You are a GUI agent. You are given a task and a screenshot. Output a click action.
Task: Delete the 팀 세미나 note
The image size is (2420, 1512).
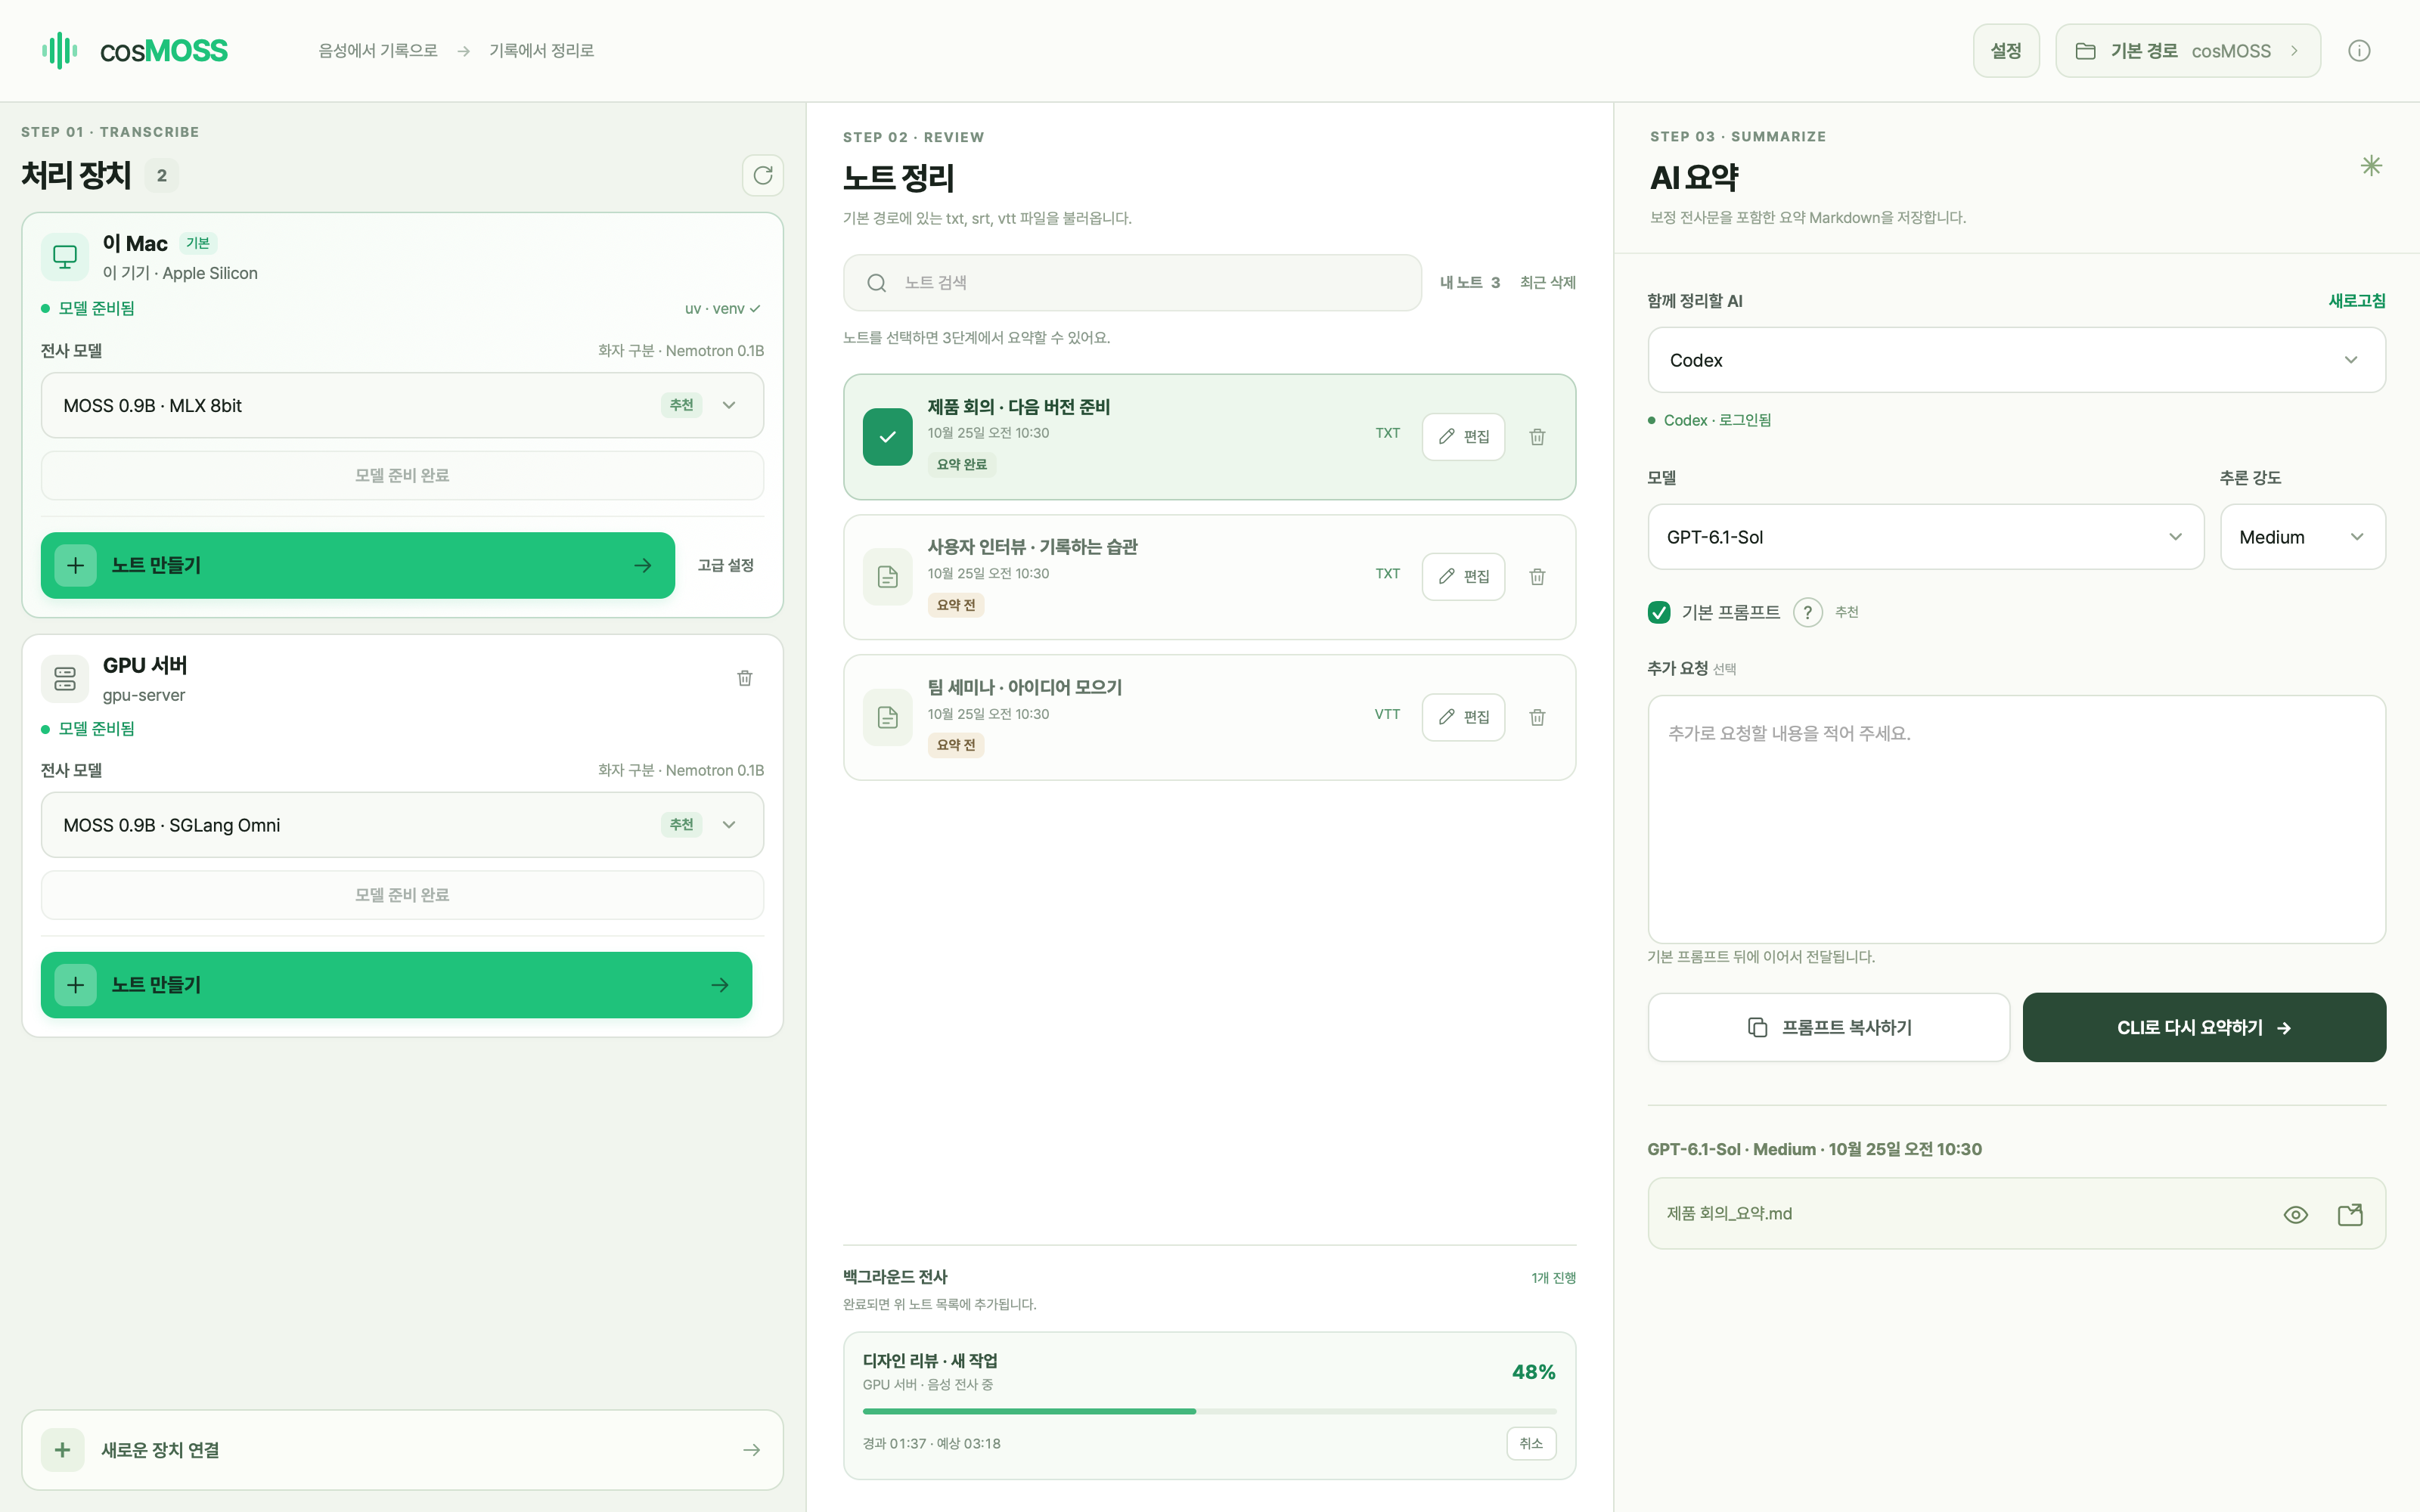pos(1537,717)
